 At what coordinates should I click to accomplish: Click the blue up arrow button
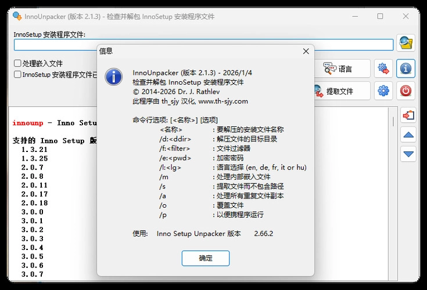point(408,135)
